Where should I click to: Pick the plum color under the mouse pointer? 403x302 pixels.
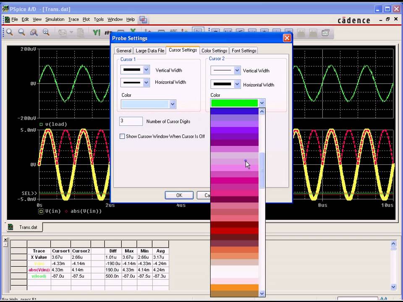pyautogui.click(x=234, y=161)
